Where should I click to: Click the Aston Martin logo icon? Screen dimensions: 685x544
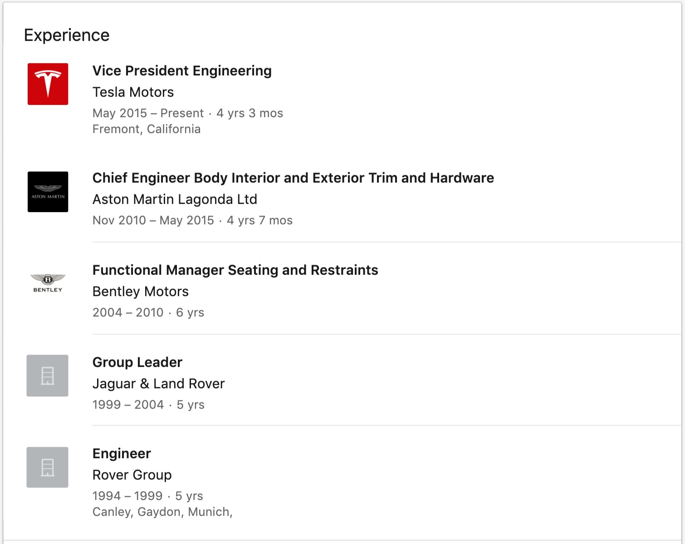coord(48,192)
